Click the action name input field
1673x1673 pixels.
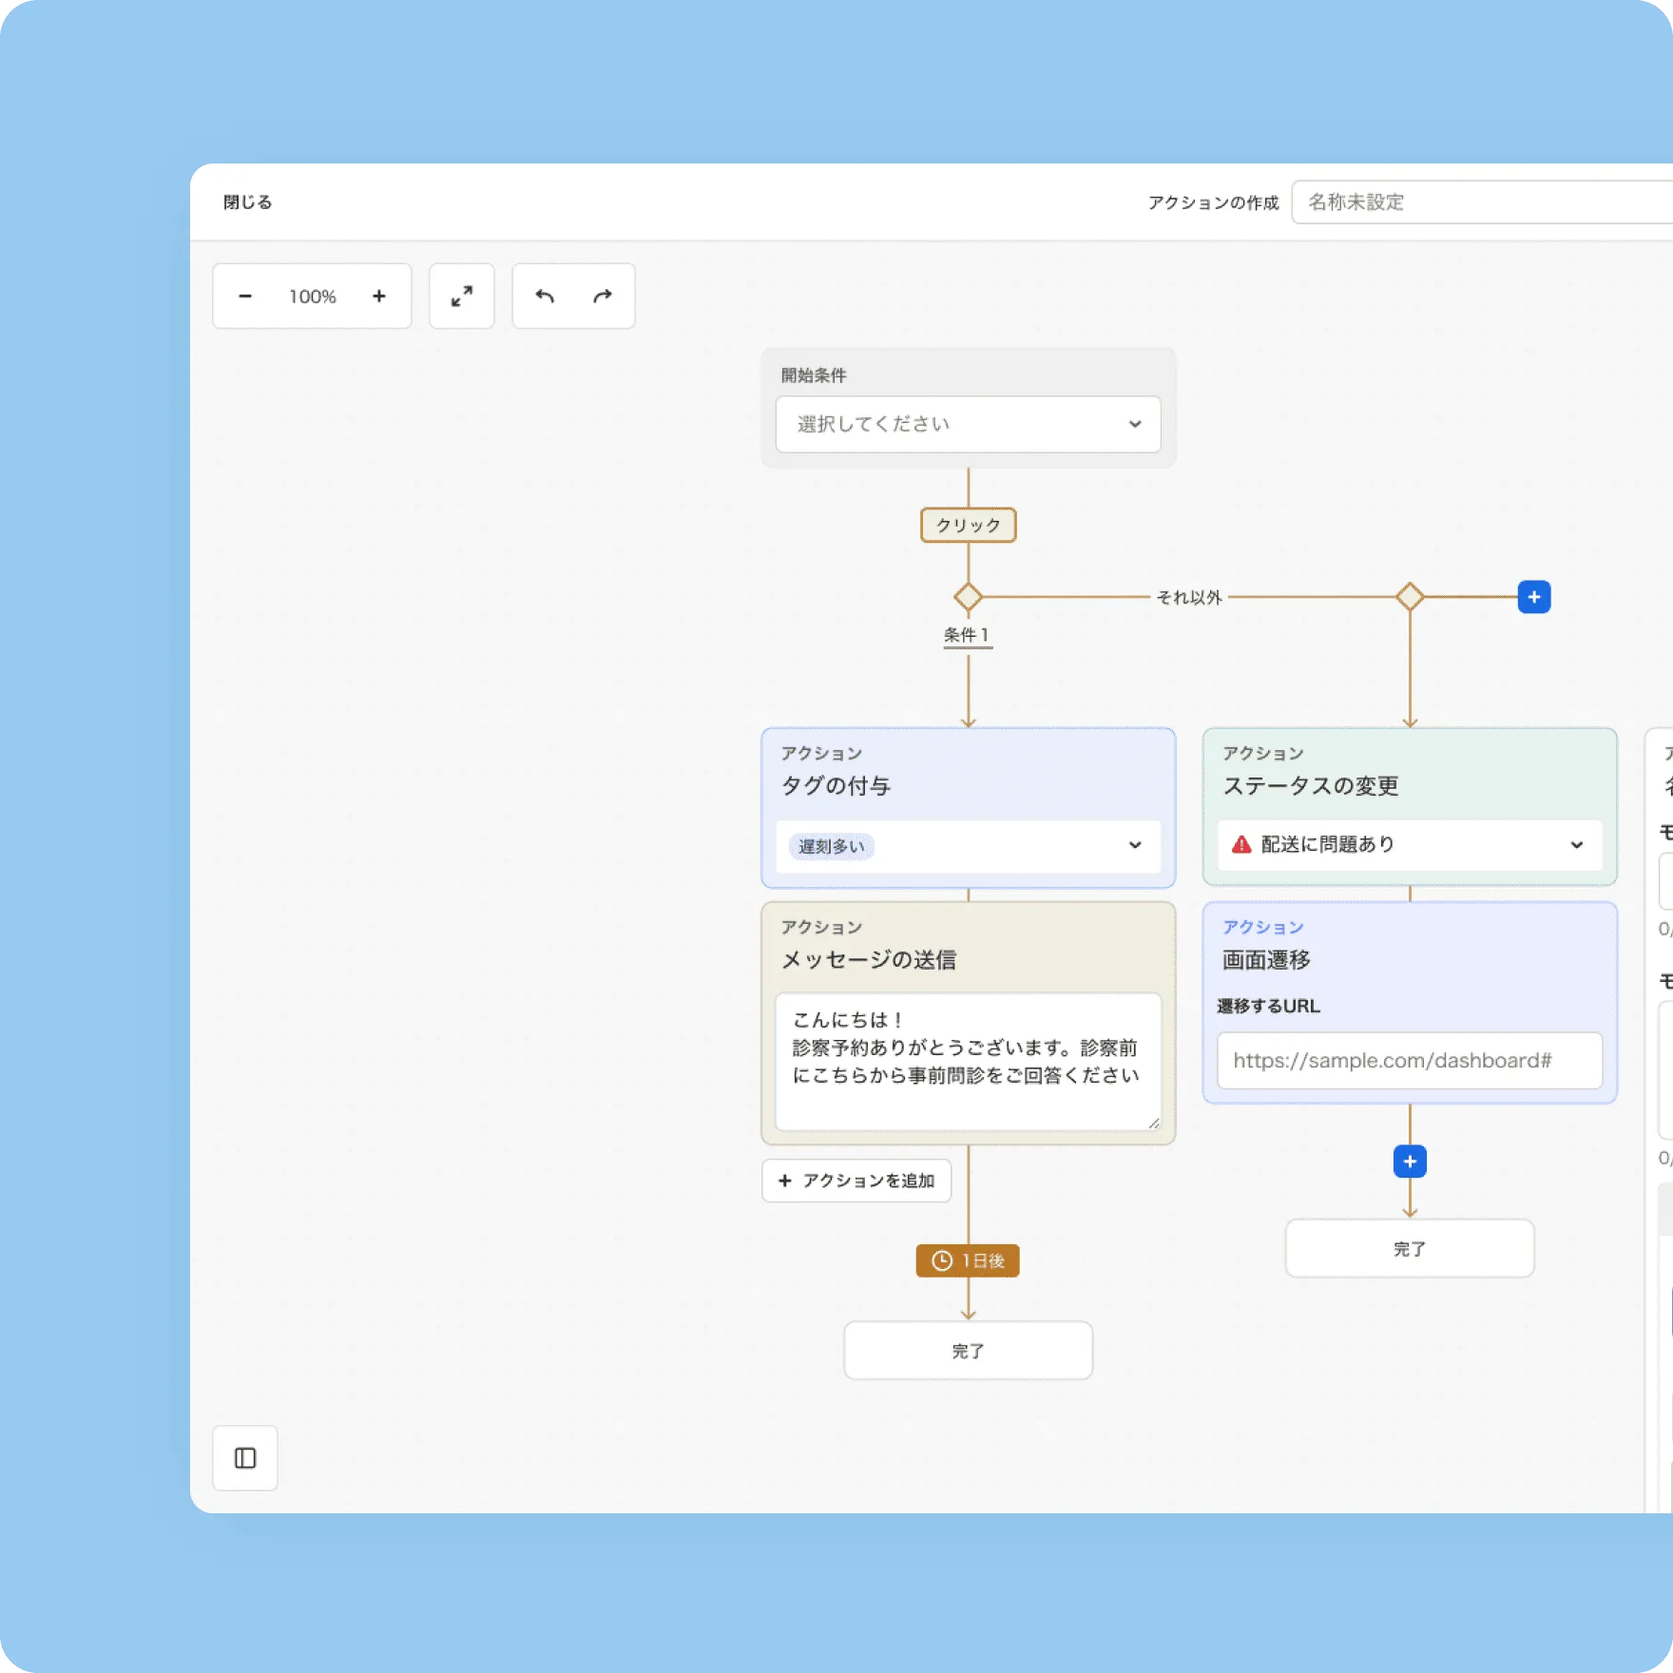pyautogui.click(x=1483, y=202)
